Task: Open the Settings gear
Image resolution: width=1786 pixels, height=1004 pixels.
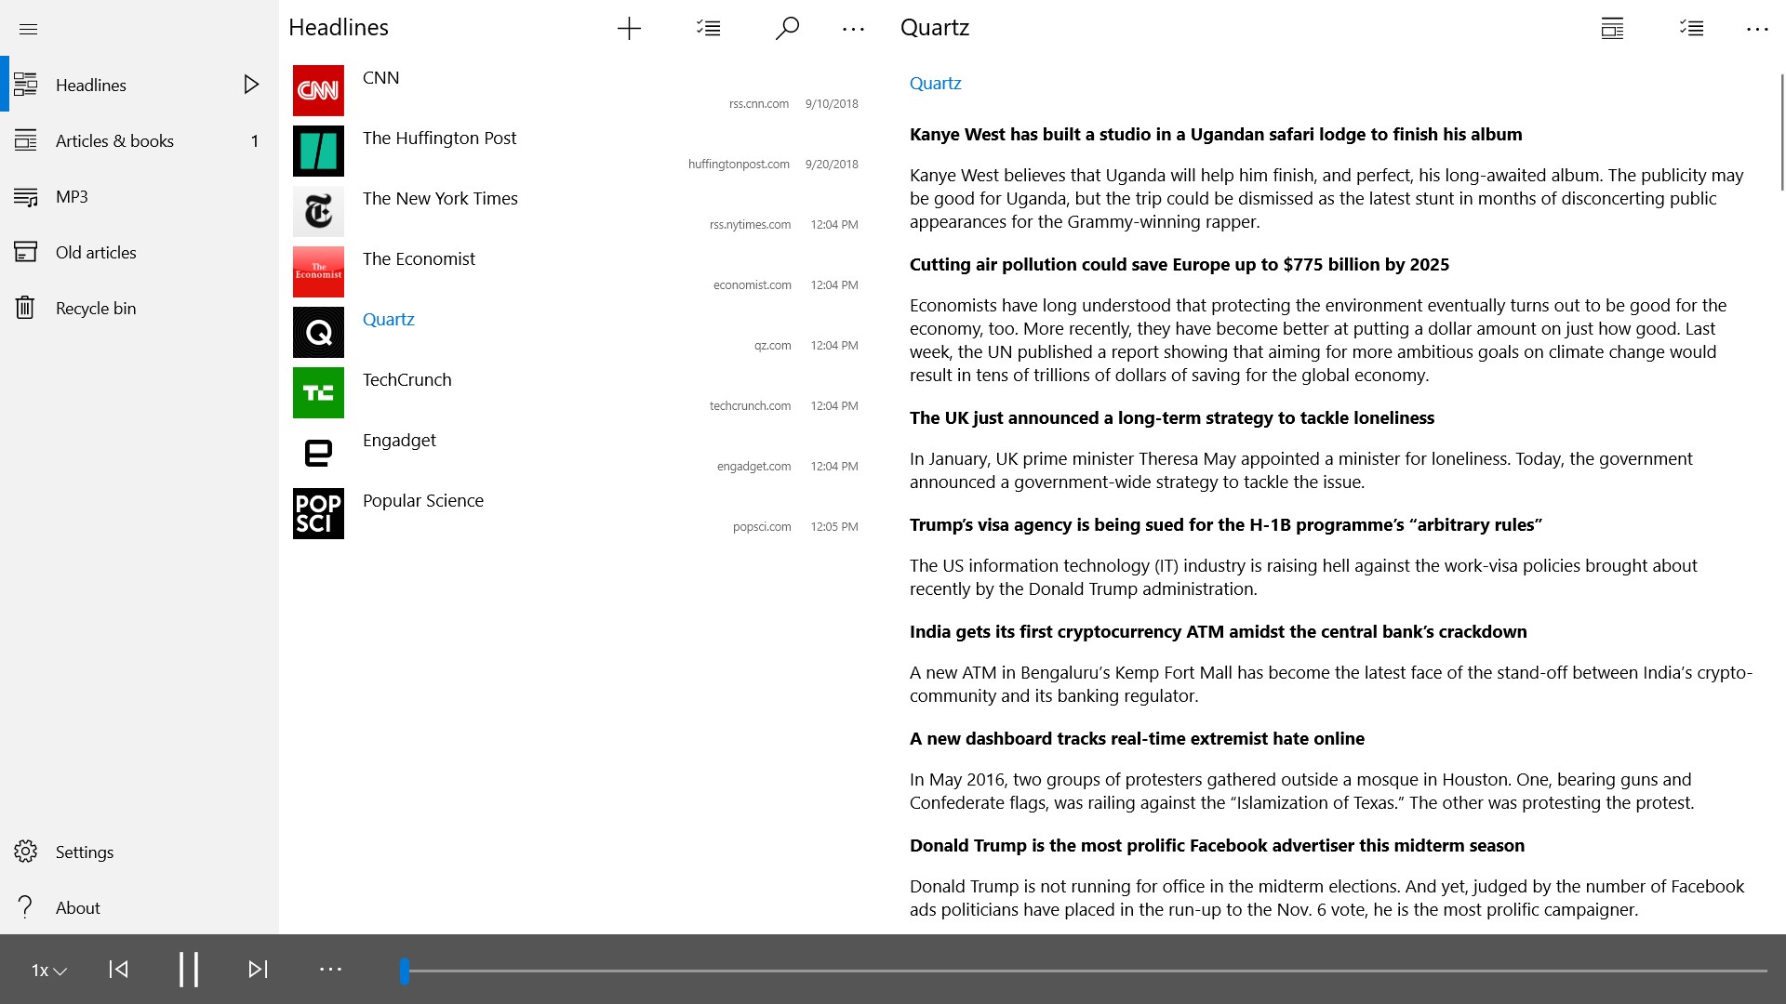Action: coord(26,852)
